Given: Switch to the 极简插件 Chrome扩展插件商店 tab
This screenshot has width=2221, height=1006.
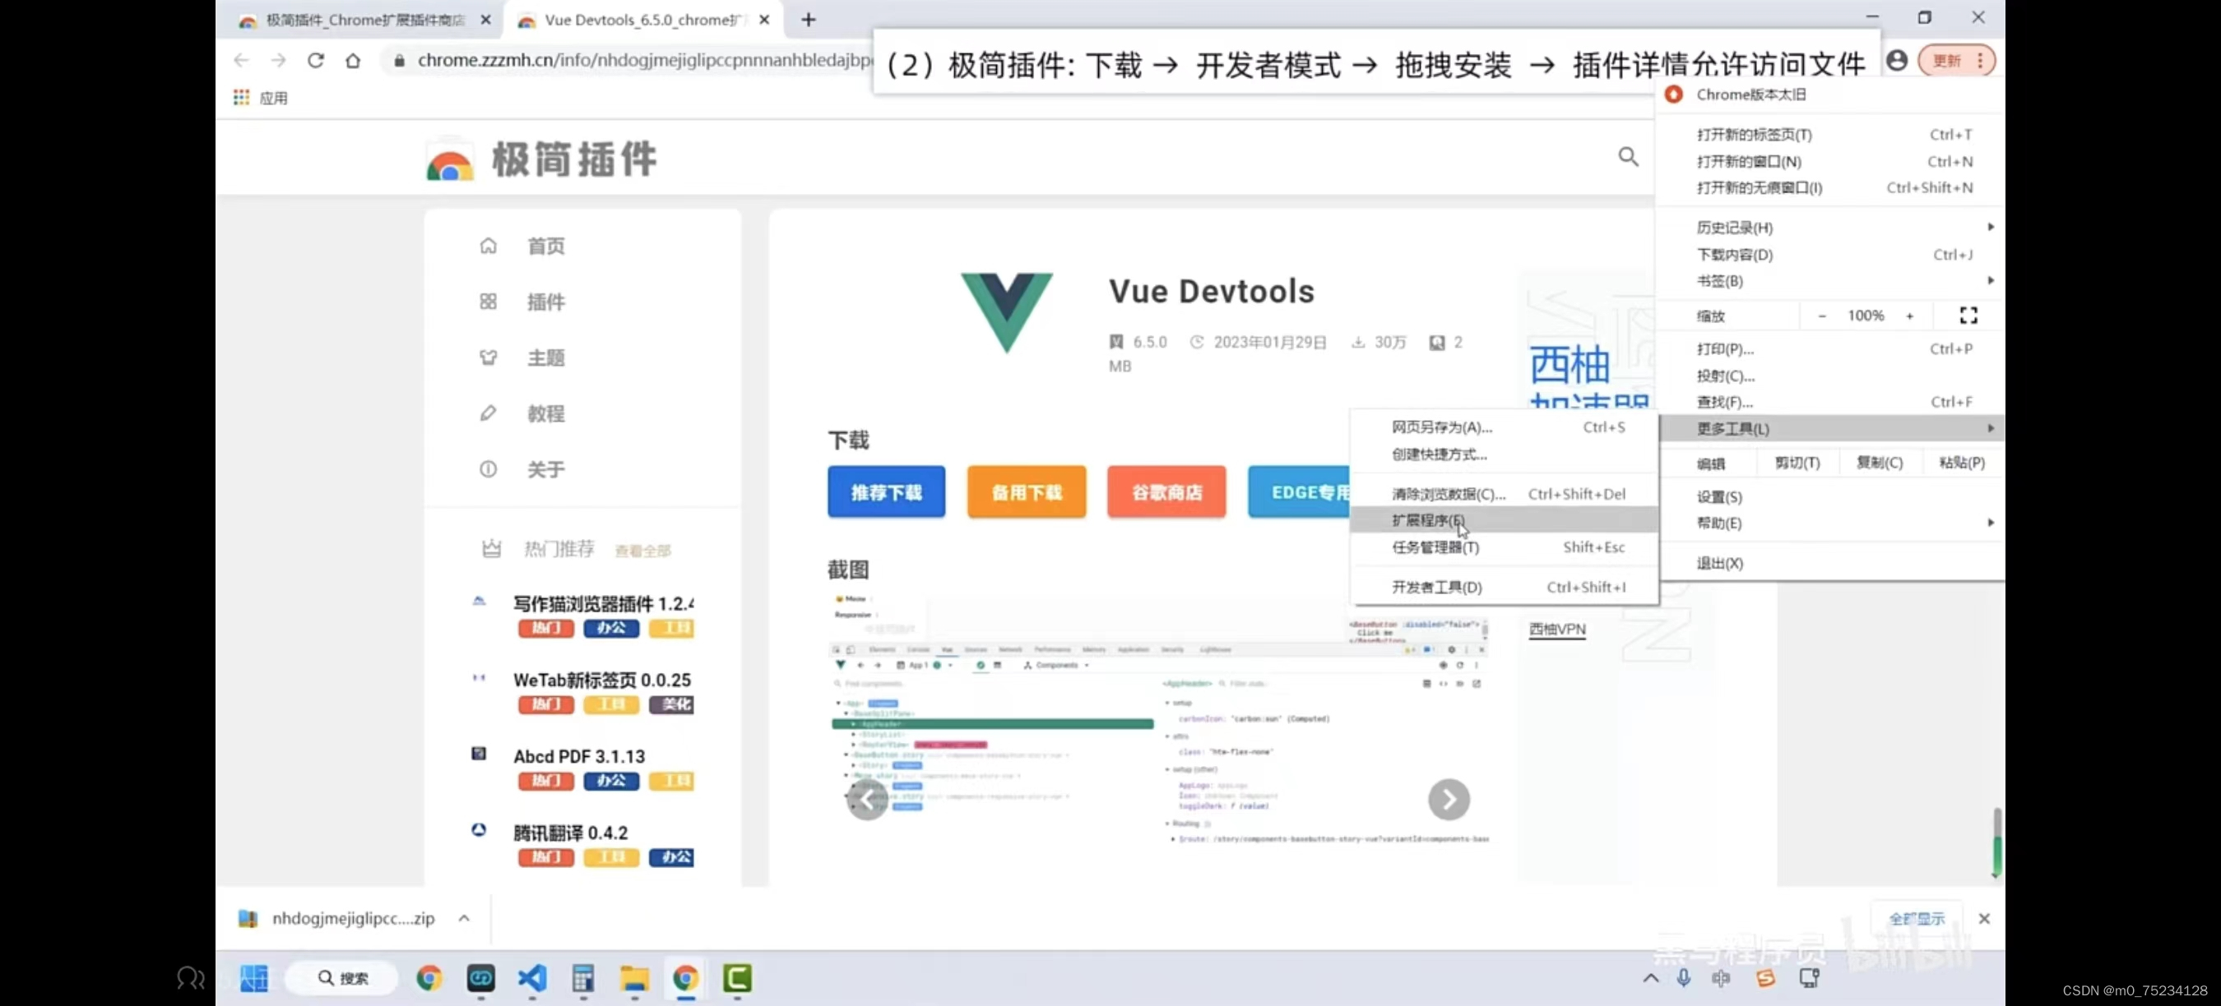Looking at the screenshot, I should (x=364, y=20).
